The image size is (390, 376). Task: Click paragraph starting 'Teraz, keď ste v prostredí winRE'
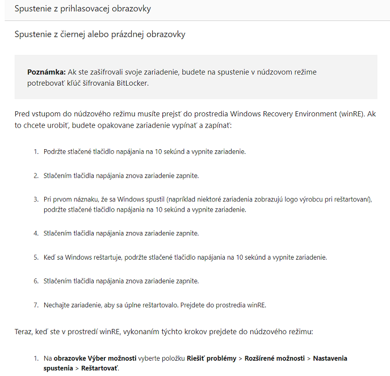tap(163, 332)
